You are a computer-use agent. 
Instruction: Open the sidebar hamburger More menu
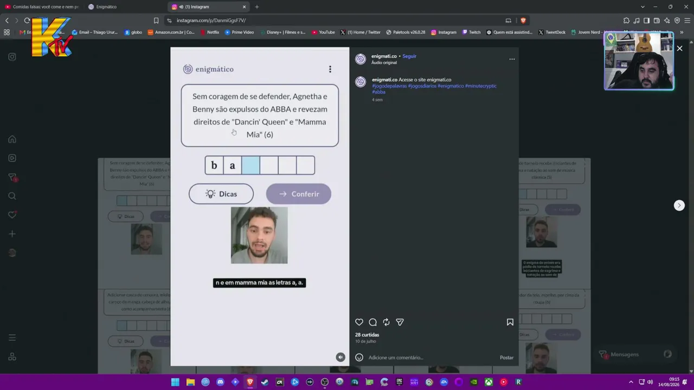click(x=12, y=338)
